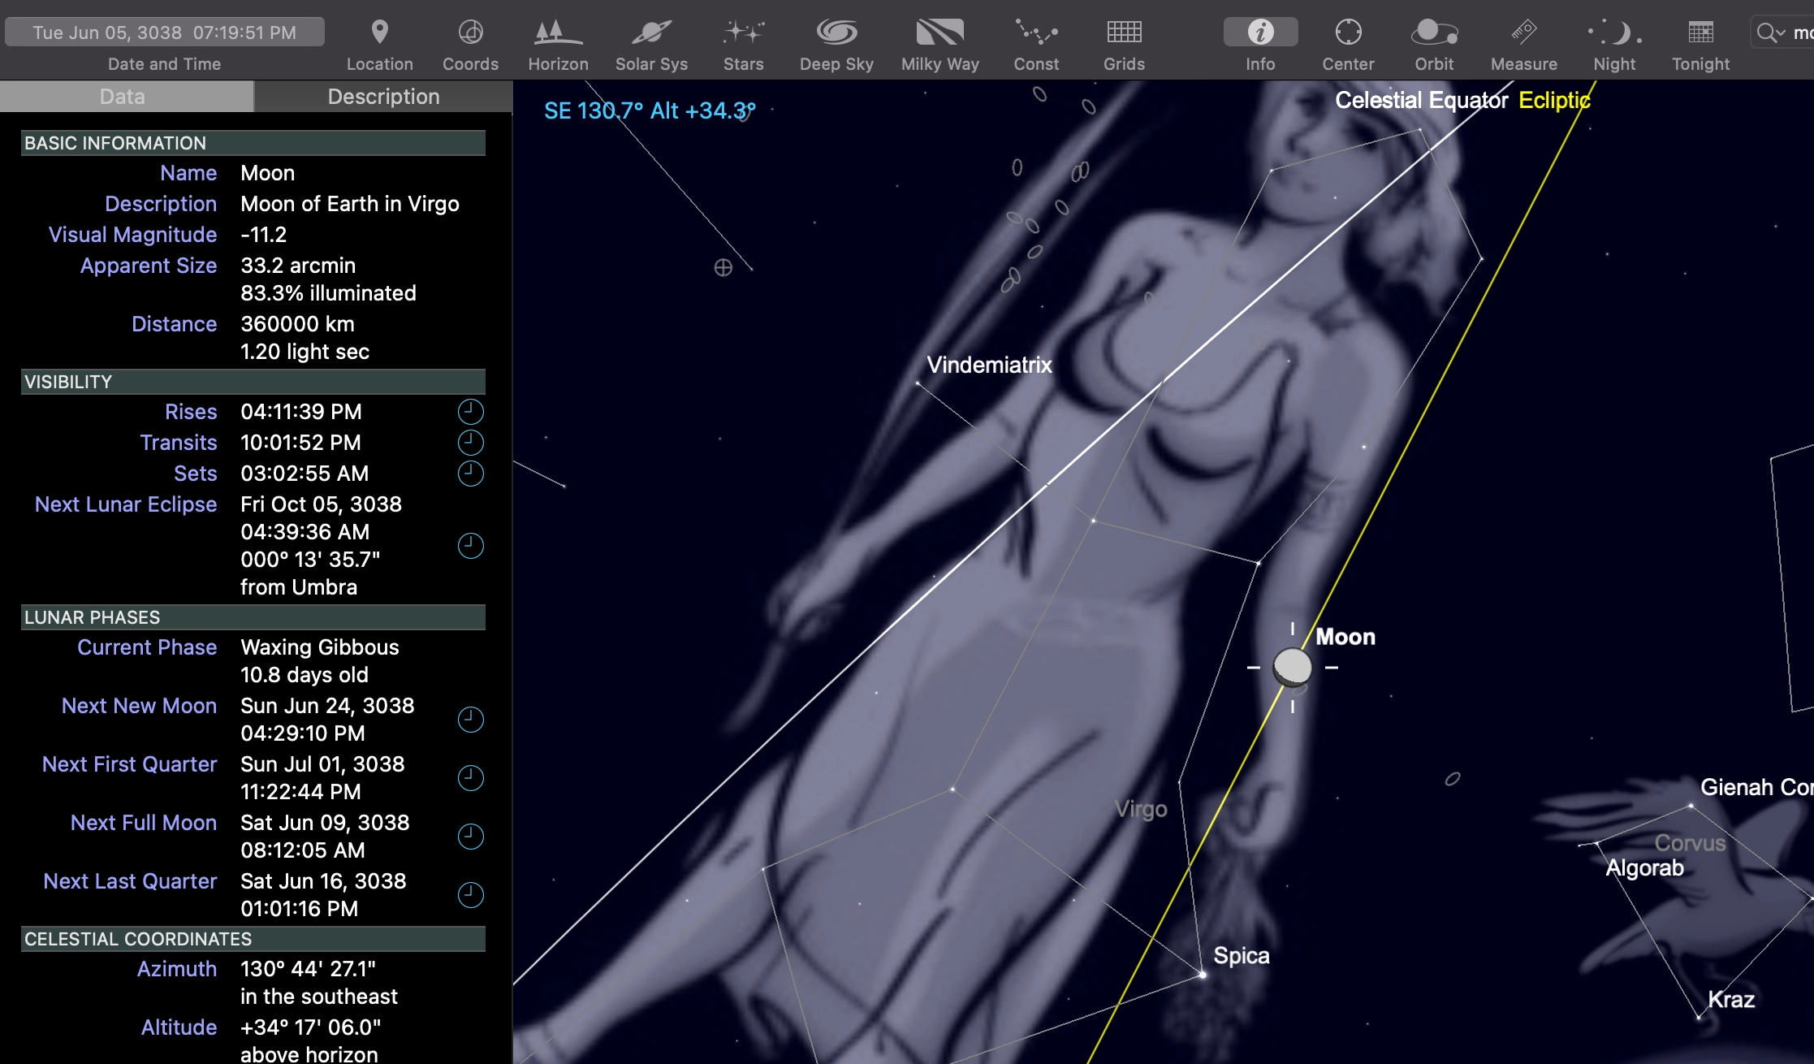Image resolution: width=1814 pixels, height=1064 pixels.
Task: Click the Orbit icon
Action: 1434,32
